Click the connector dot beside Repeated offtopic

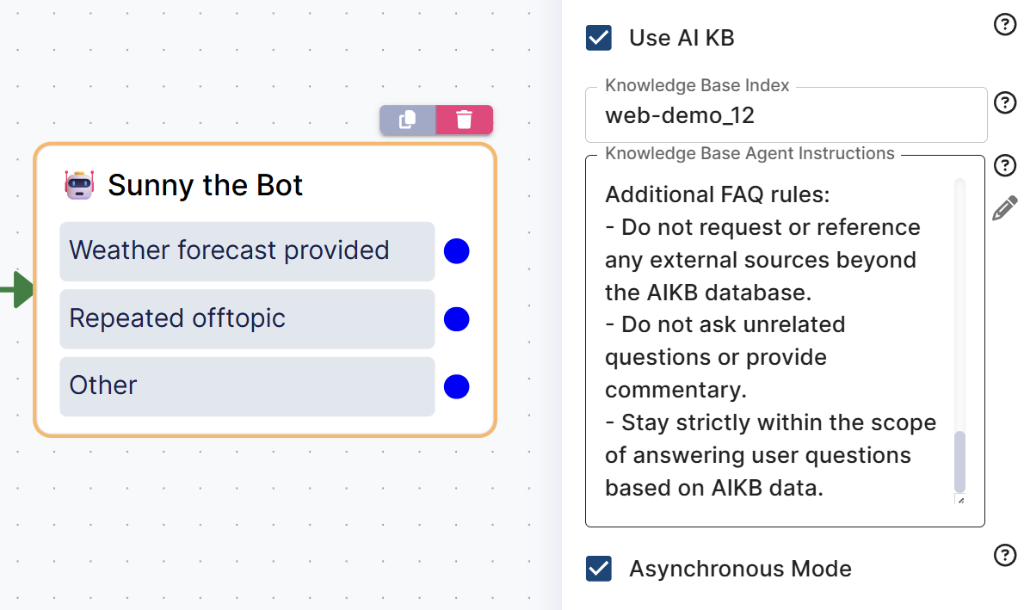[457, 319]
